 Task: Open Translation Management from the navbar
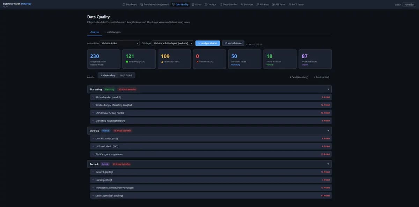154,5
